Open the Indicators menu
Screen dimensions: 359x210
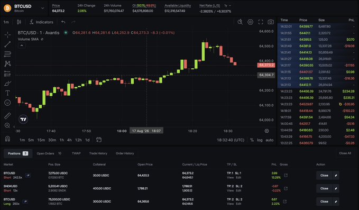(41, 22)
